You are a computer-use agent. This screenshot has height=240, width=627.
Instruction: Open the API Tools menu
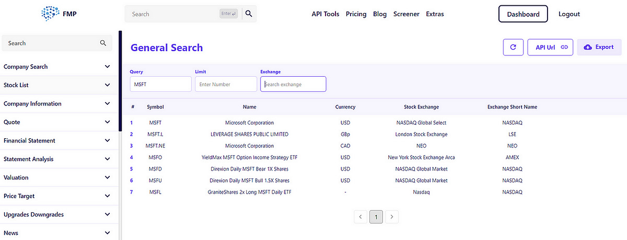pos(326,14)
